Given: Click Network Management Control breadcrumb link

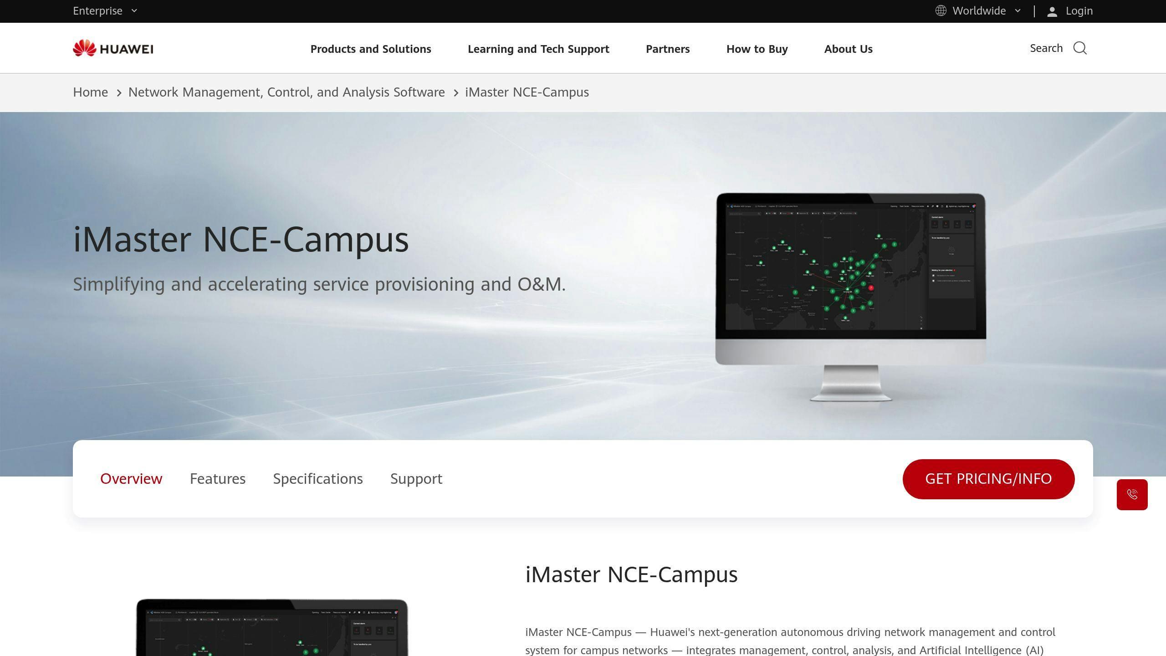Looking at the screenshot, I should click(x=286, y=92).
